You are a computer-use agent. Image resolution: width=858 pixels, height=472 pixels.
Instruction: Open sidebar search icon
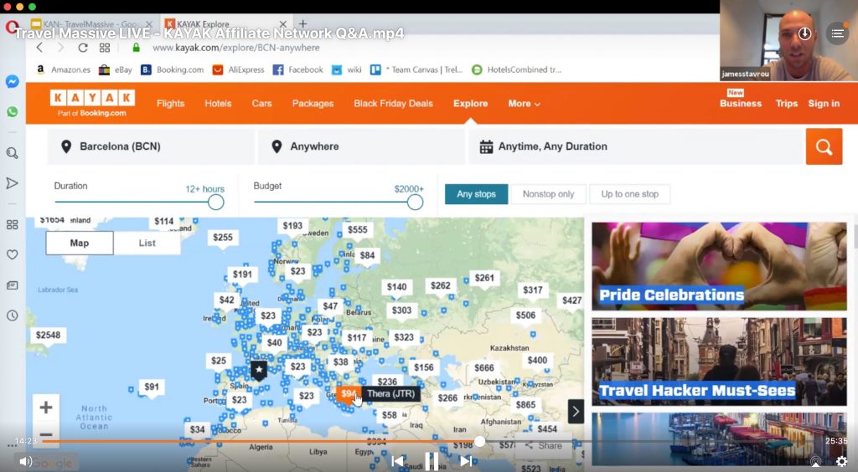12,153
